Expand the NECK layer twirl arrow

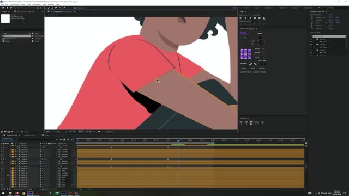tap(10, 170)
